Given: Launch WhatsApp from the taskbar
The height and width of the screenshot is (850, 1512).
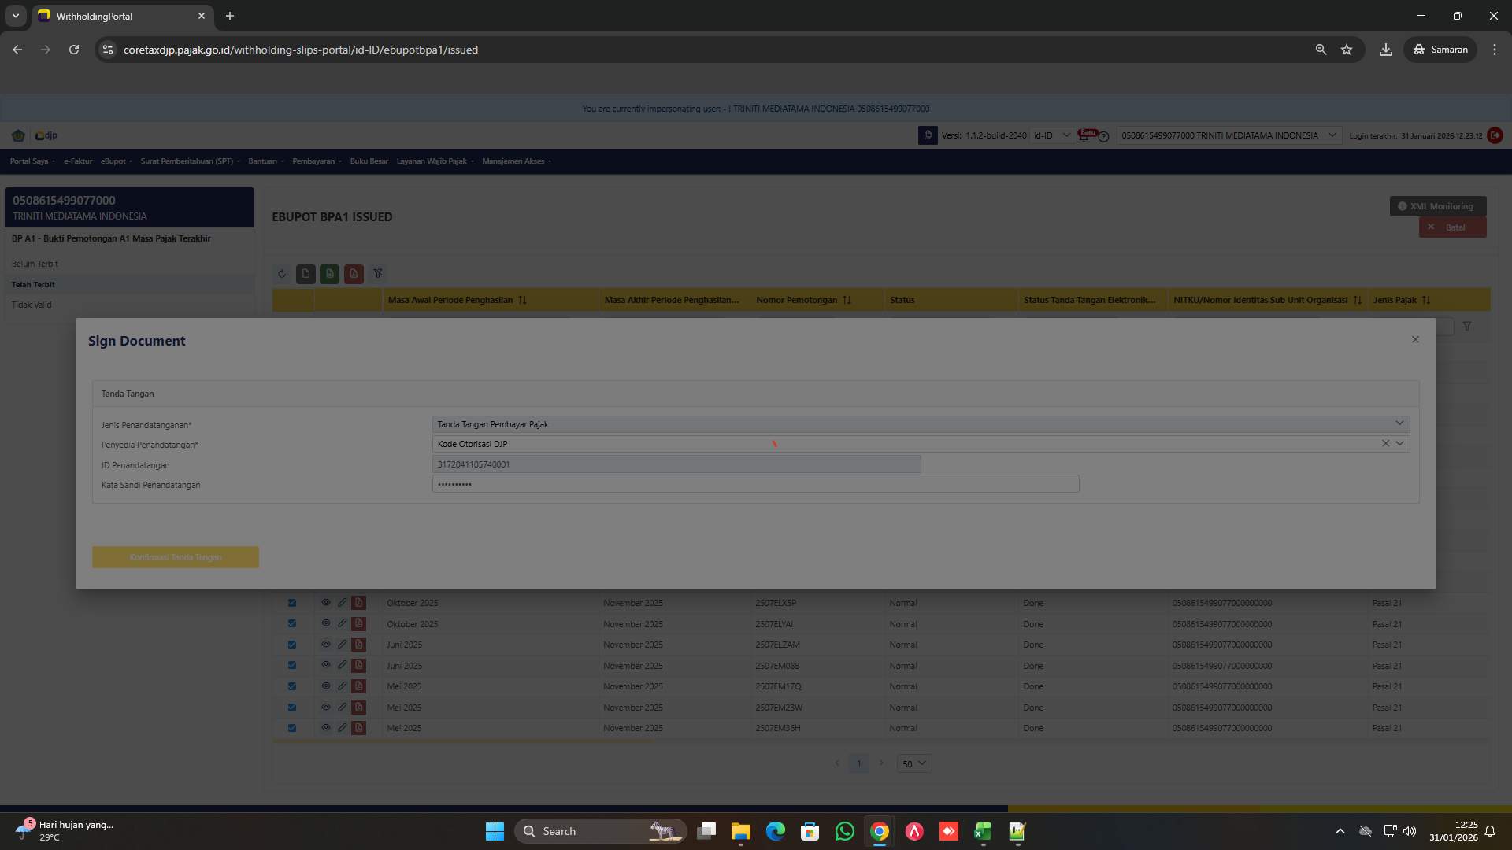Looking at the screenshot, I should click(844, 830).
